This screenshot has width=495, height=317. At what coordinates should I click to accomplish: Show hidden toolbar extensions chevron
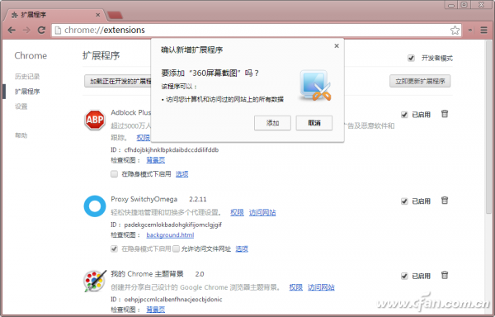(470, 30)
